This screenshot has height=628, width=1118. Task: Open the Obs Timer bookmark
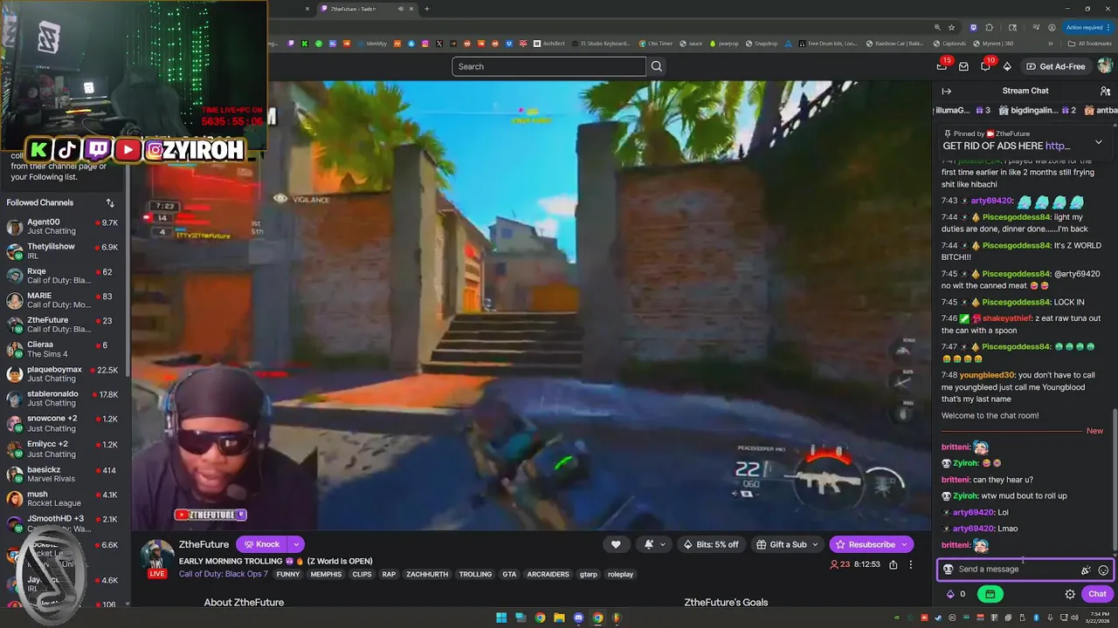[x=655, y=44]
